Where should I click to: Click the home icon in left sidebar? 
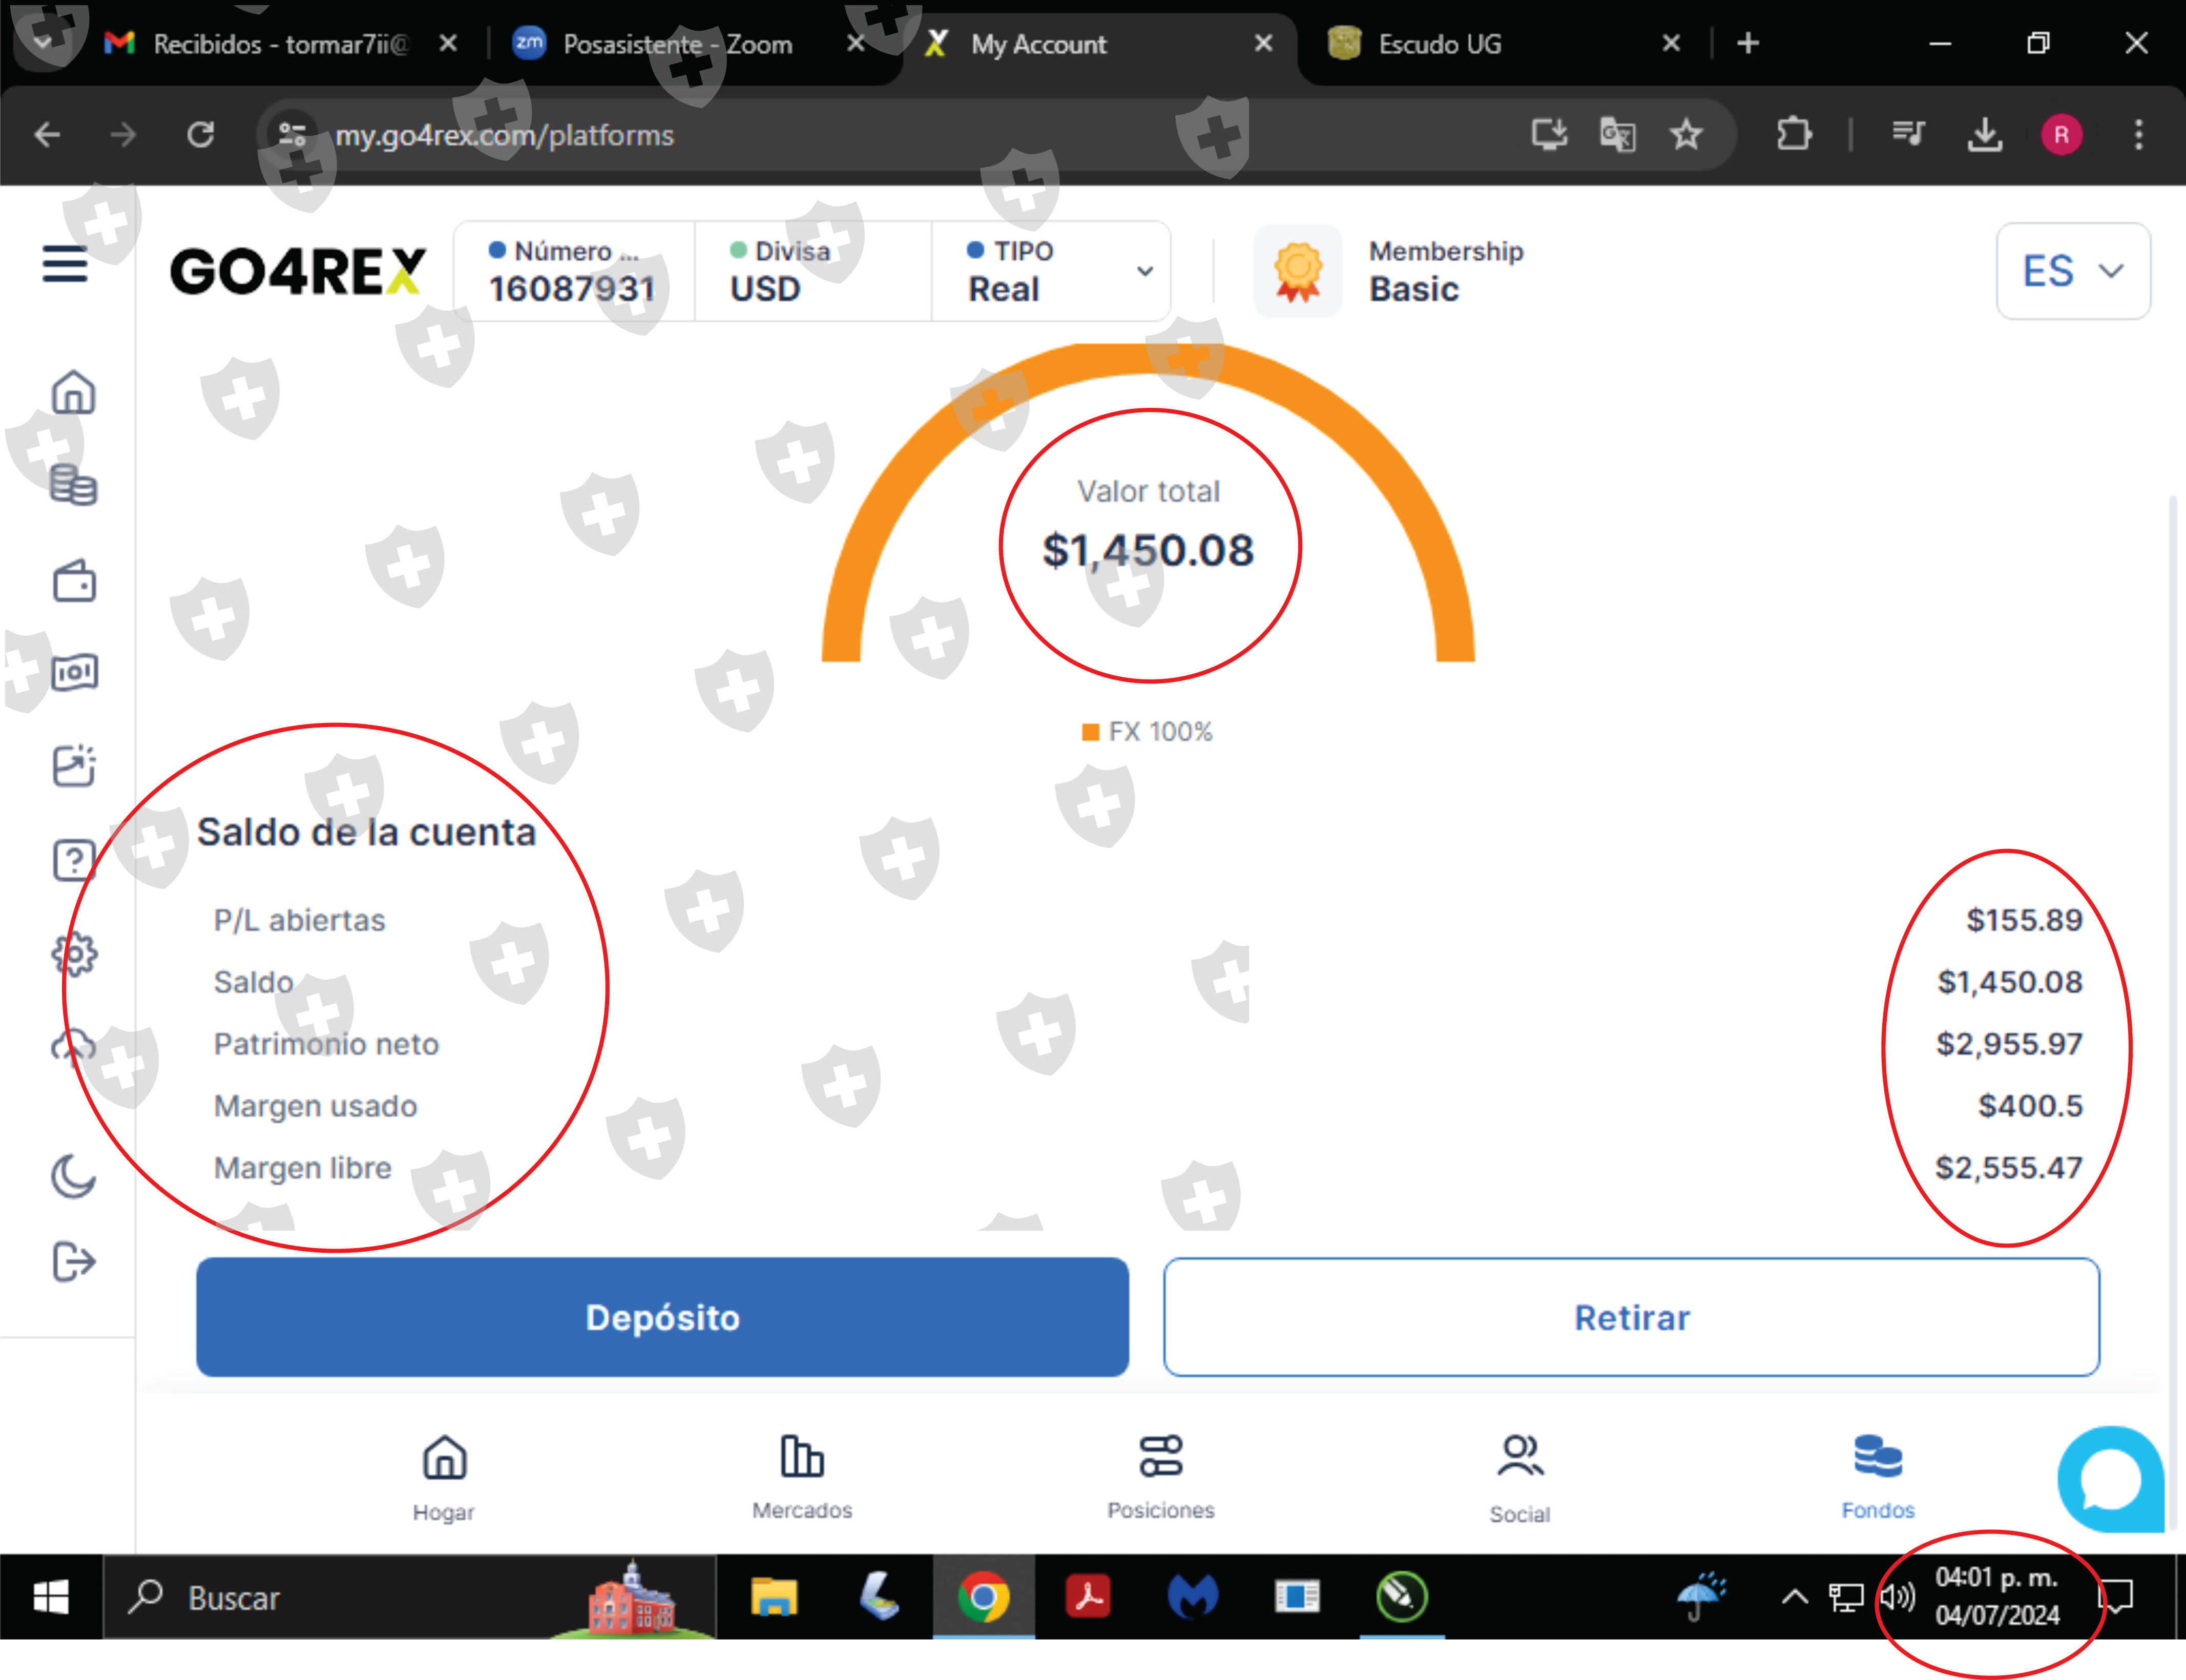73,392
